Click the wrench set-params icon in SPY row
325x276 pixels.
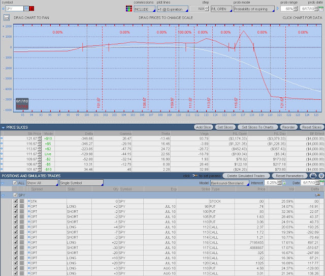click(317, 195)
